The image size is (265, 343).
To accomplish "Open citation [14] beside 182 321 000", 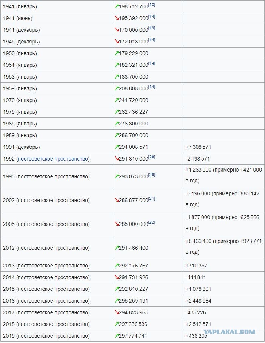I will 152,63.
